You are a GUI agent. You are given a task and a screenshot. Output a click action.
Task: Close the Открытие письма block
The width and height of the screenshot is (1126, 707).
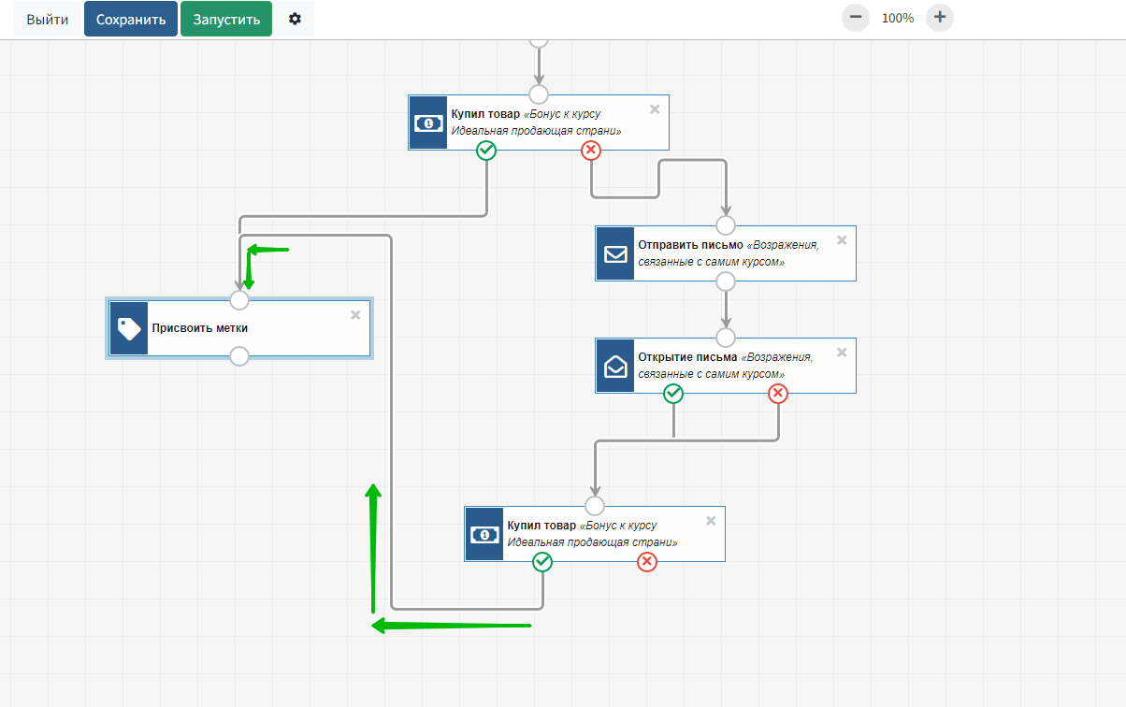842,353
